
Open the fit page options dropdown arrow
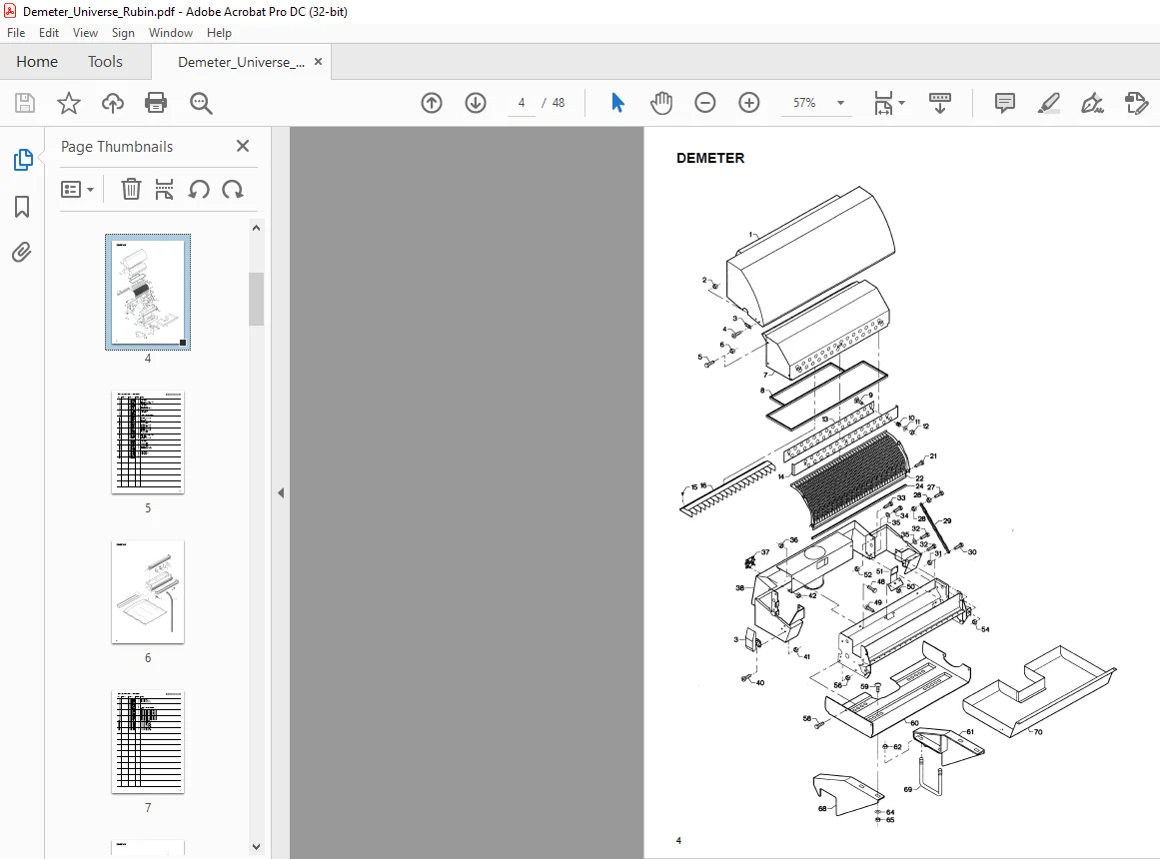point(902,103)
